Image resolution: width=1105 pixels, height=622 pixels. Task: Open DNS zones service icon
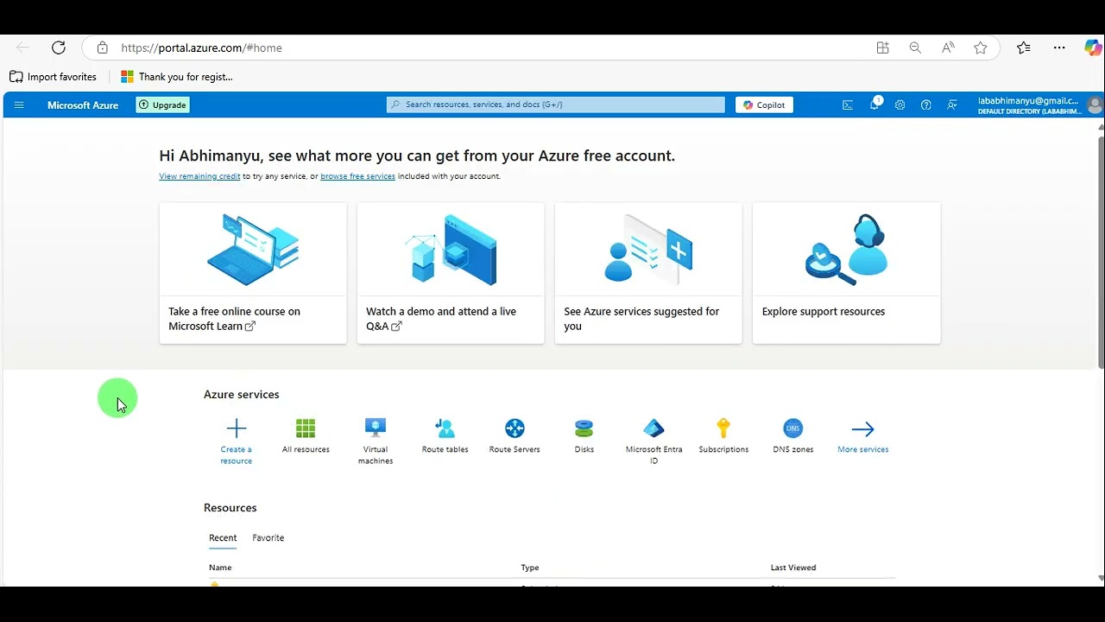(x=792, y=428)
